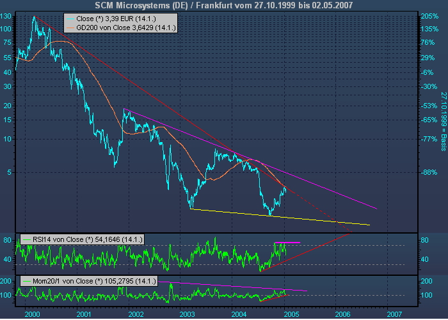Click the green line sample beside RSI14 label
Viewport: 448px width, 320px height.
[27, 240]
